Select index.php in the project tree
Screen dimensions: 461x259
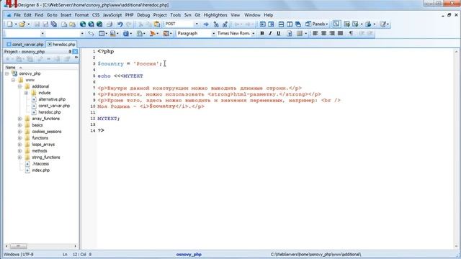click(x=40, y=171)
